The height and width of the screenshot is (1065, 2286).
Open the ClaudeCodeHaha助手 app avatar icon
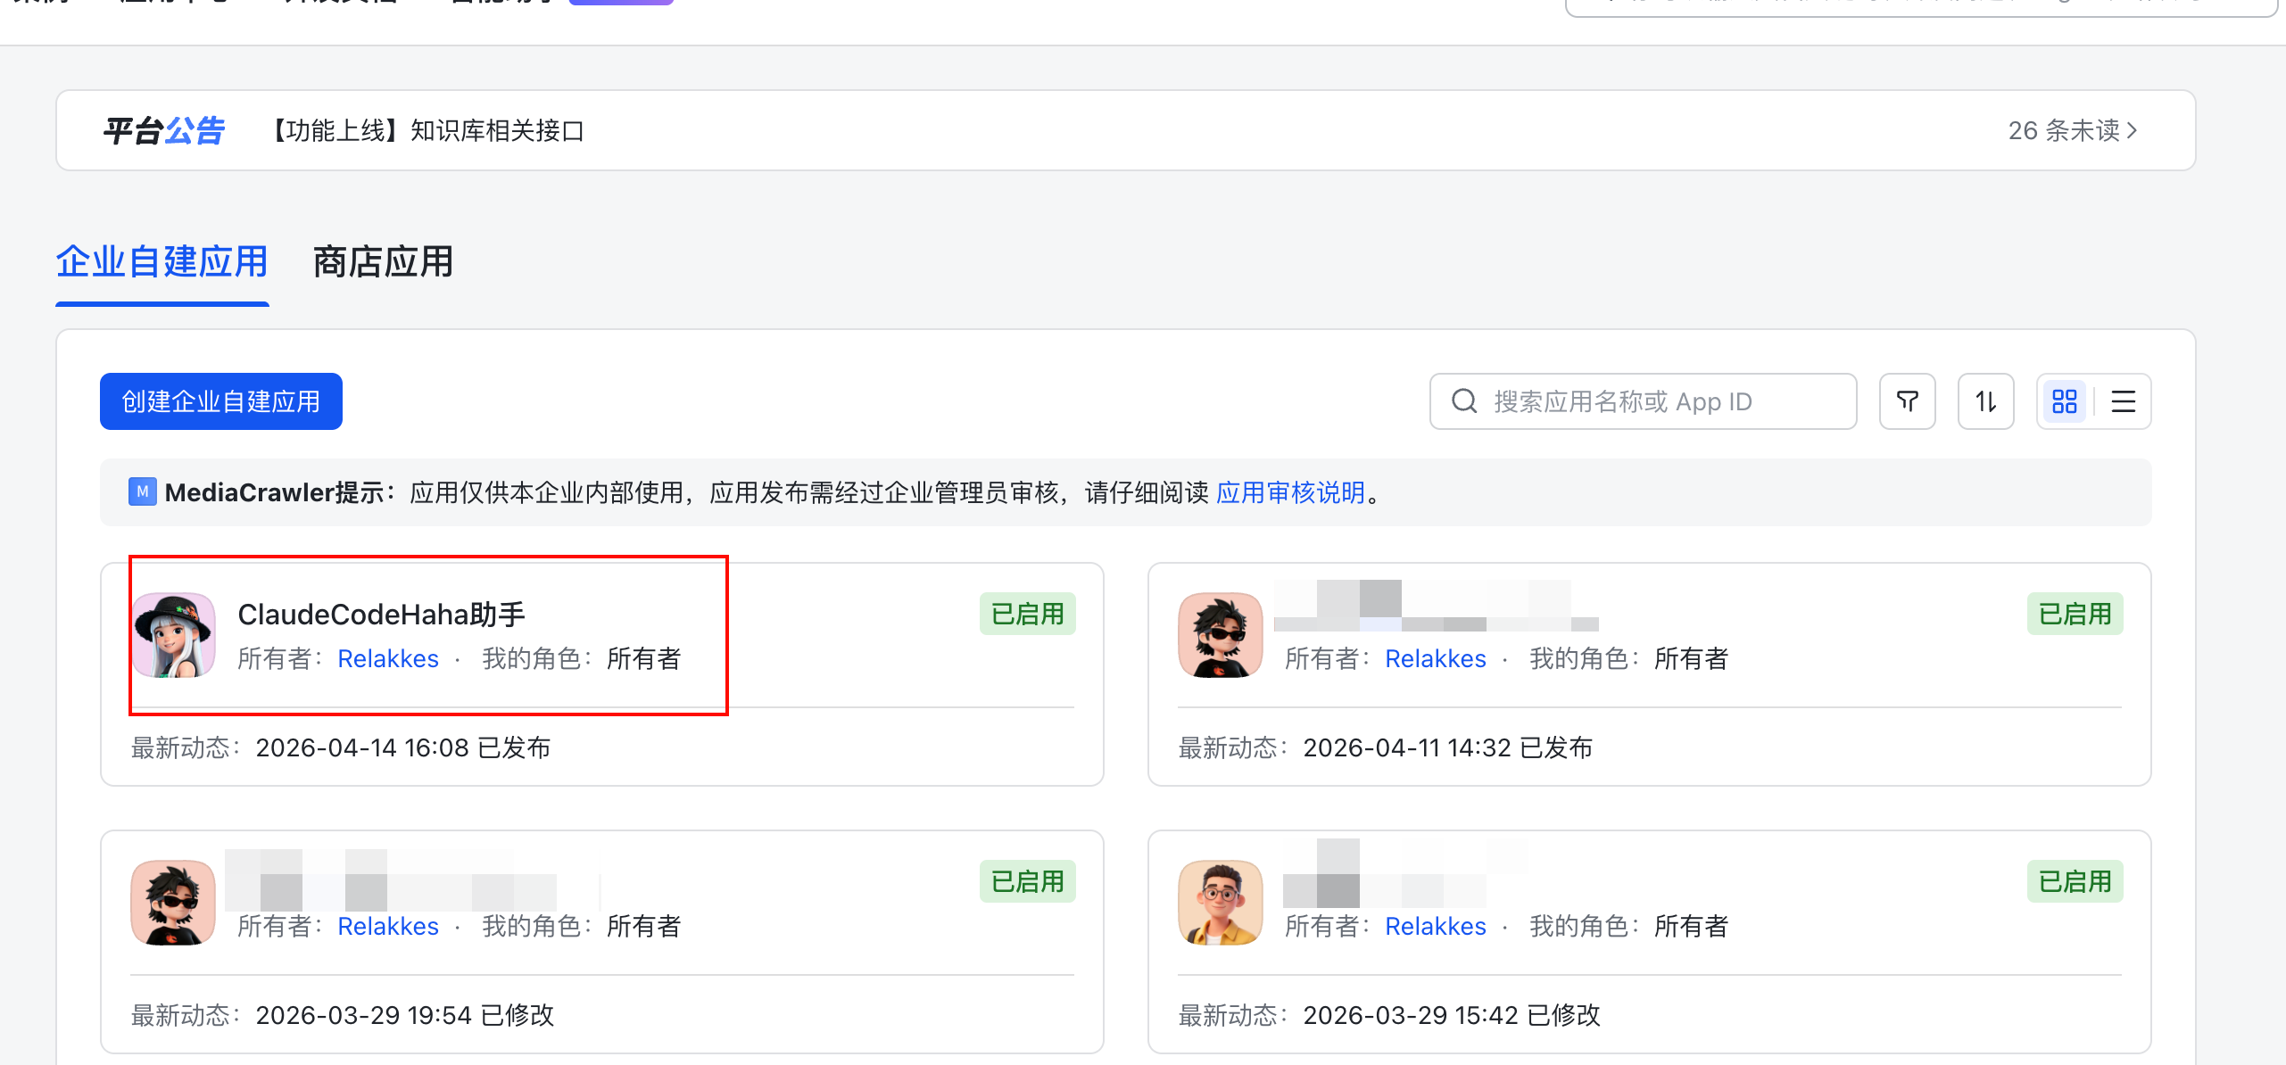(x=173, y=635)
